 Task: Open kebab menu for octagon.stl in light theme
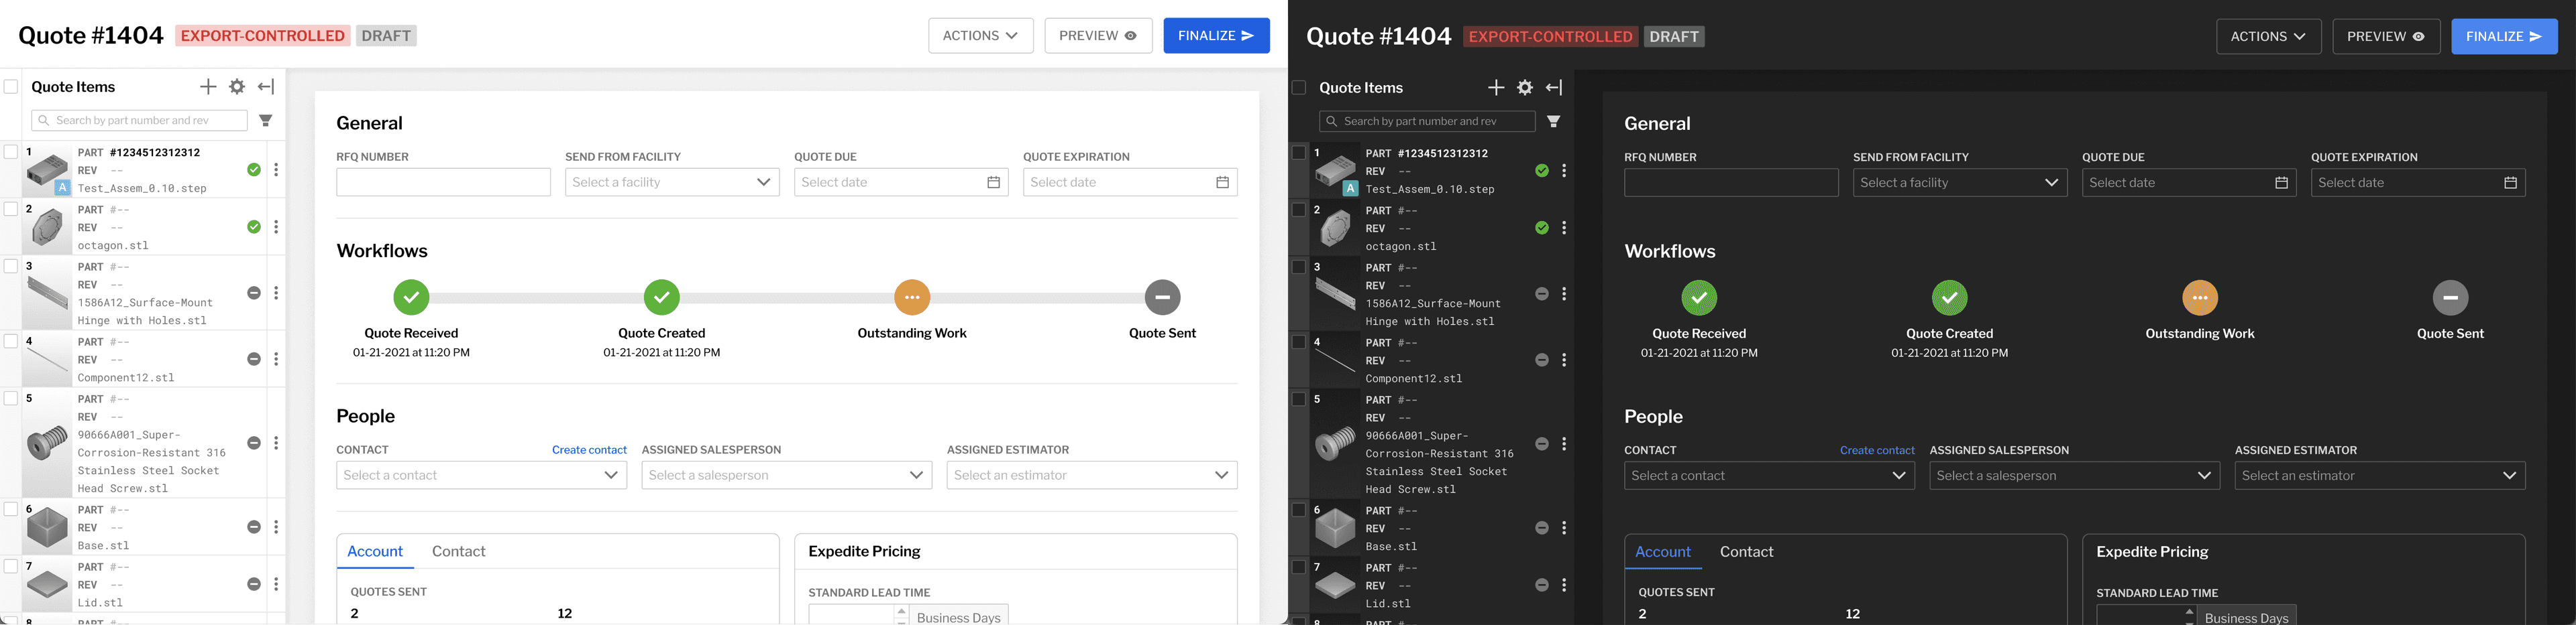coord(276,226)
